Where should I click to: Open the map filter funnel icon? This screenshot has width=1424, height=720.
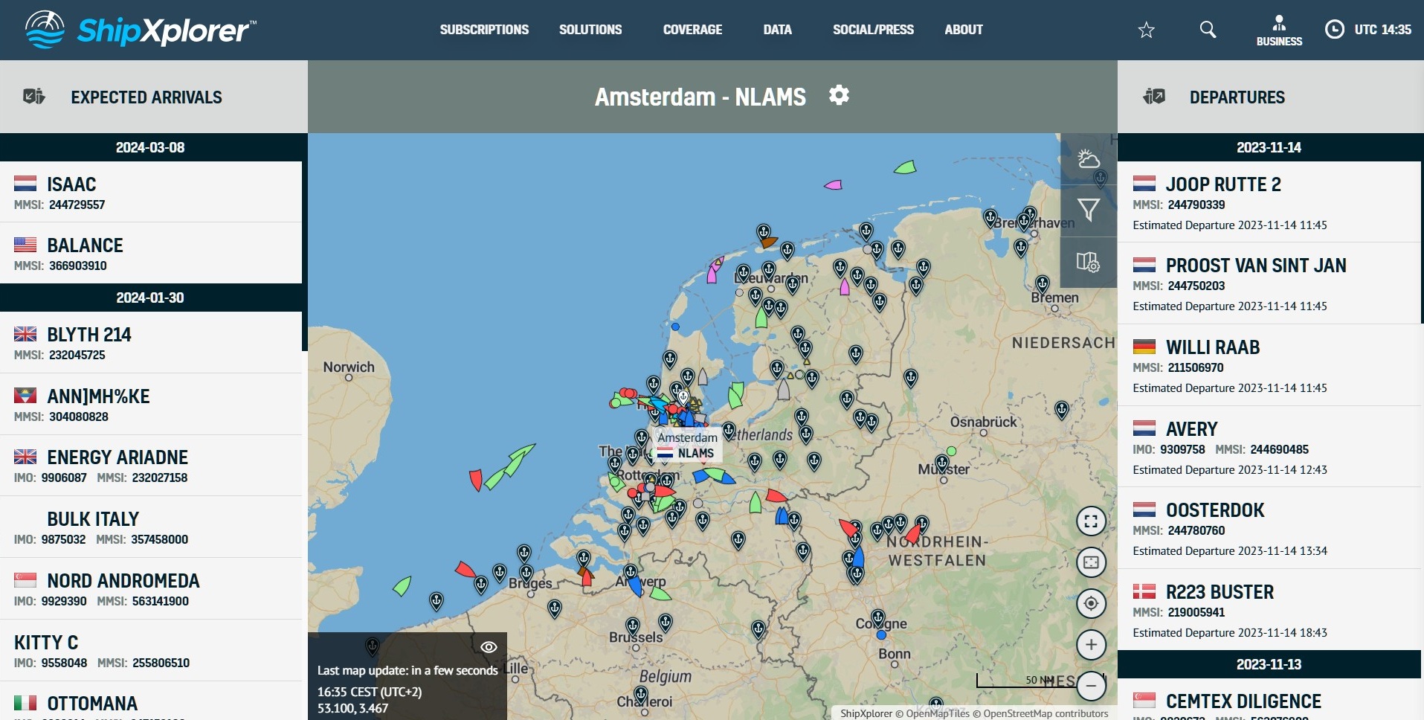pyautogui.click(x=1089, y=210)
